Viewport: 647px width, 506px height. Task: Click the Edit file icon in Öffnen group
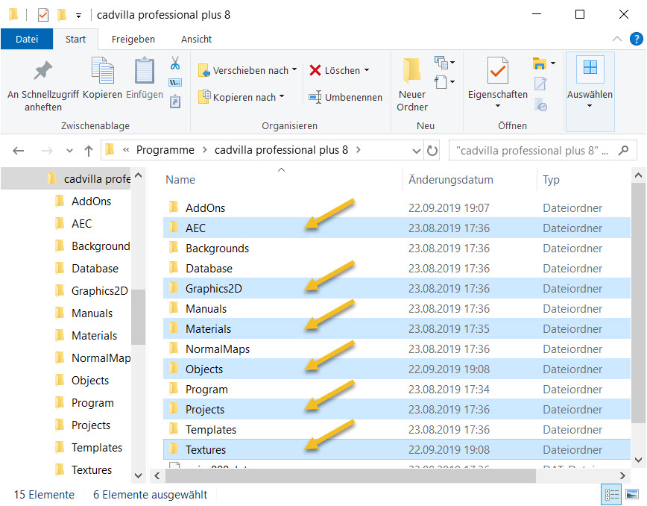540,84
